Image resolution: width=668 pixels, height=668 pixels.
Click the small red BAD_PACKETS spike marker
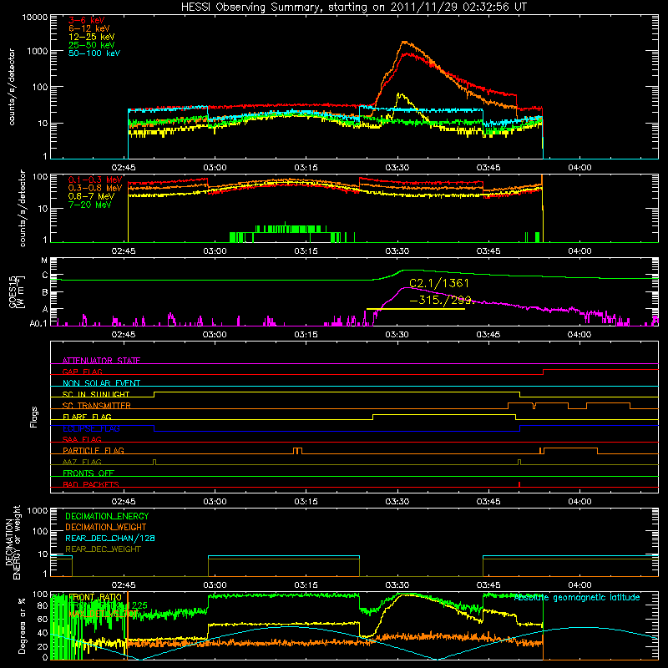[519, 484]
